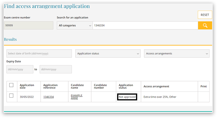Tick the select-all checkbox in table header

(11, 85)
